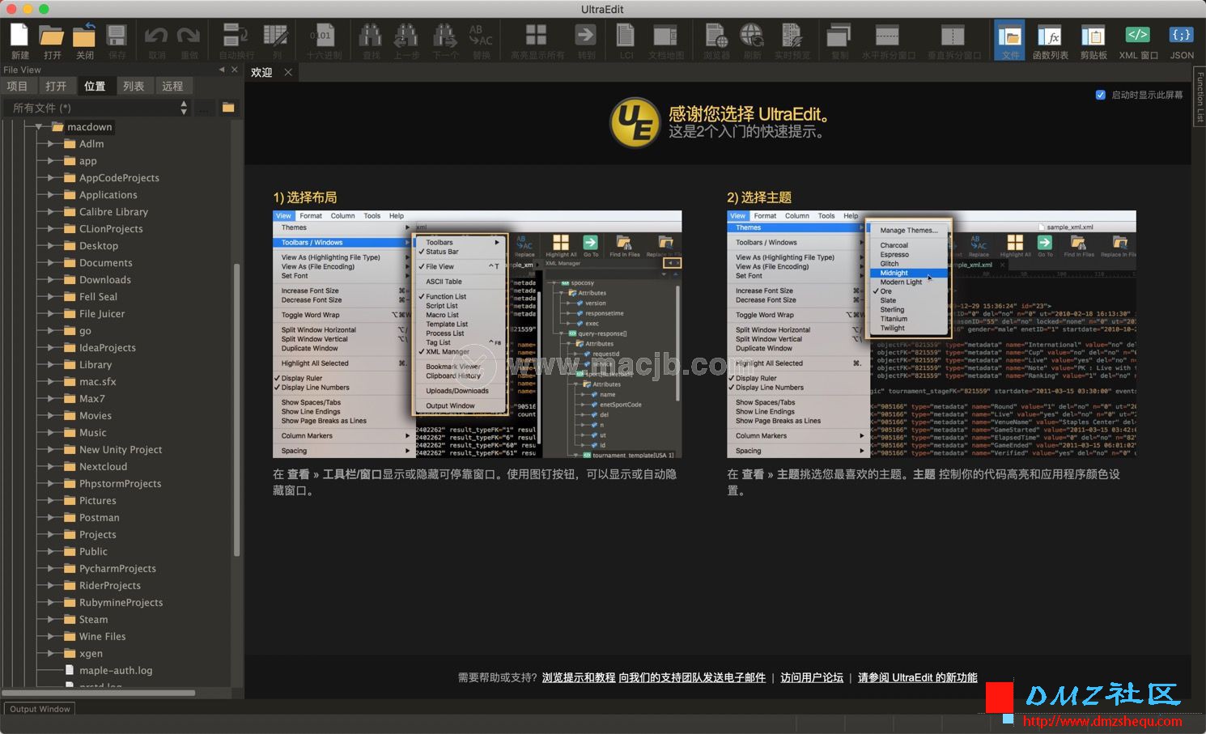The image size is (1206, 734).
Task: Click the 刷新 (Refresh) globe icon
Action: (752, 36)
